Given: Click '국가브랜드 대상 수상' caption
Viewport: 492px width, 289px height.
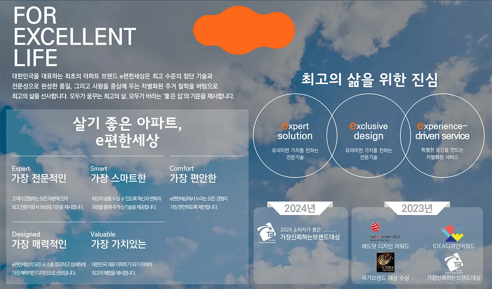Looking at the screenshot, I should (385, 278).
